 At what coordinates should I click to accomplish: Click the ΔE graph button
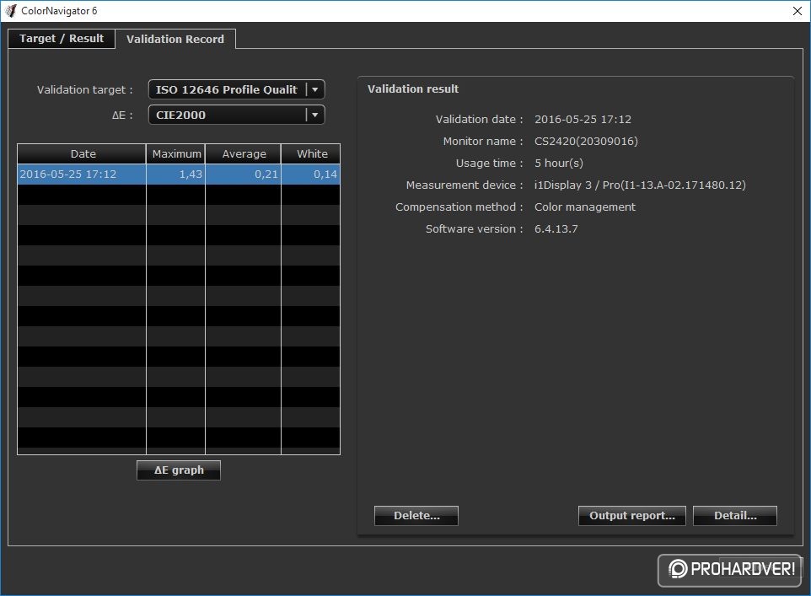point(179,470)
